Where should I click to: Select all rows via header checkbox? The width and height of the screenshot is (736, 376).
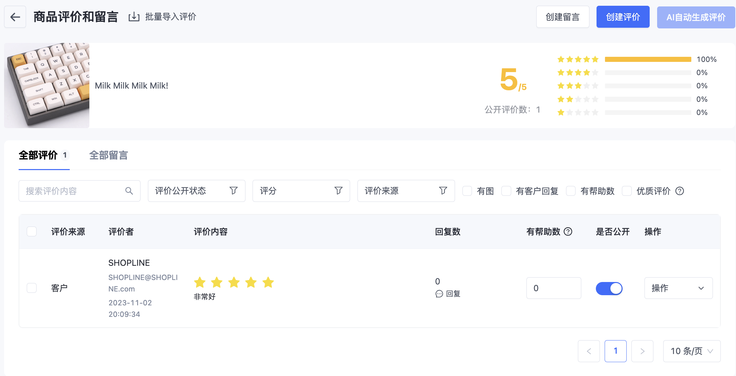click(x=32, y=232)
